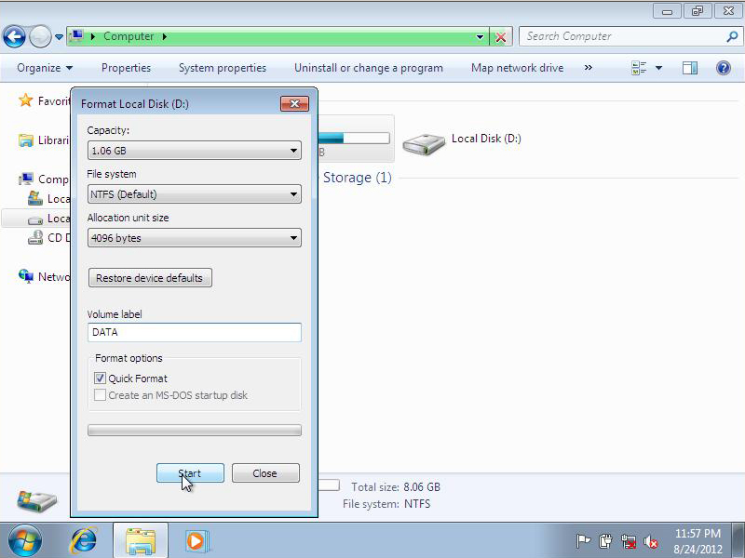Uncheck the Quick Format checkbox
745x558 pixels.
[x=100, y=379]
